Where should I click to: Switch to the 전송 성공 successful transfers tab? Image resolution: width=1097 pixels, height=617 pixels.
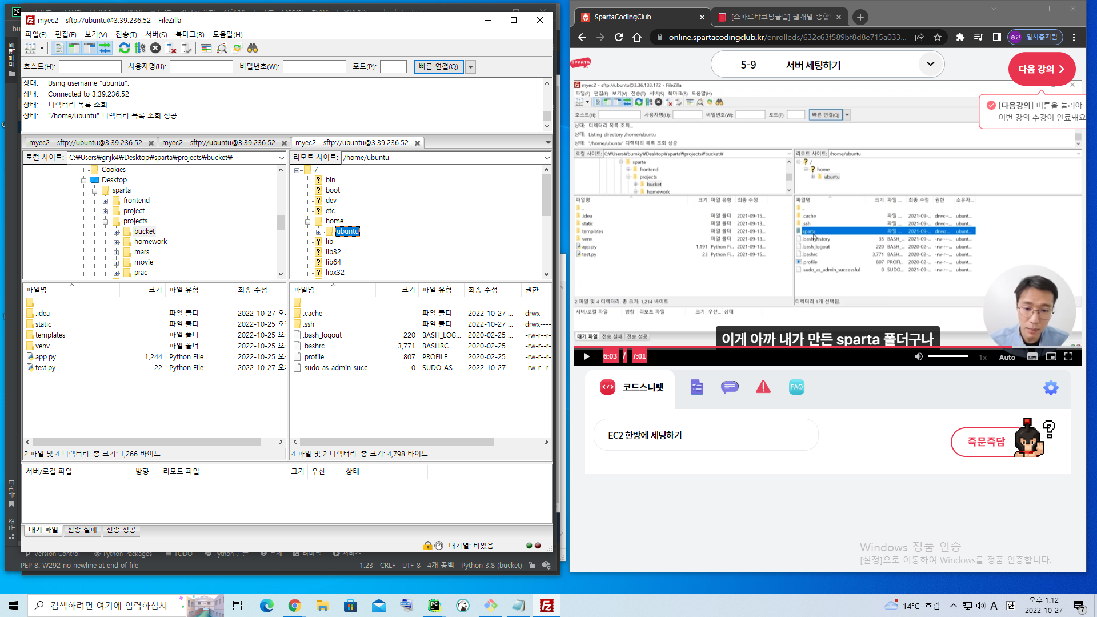(121, 530)
